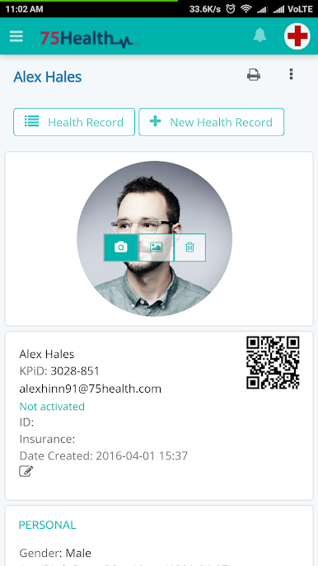
Task: Select the PERSONAL section heading
Action: coord(47,525)
